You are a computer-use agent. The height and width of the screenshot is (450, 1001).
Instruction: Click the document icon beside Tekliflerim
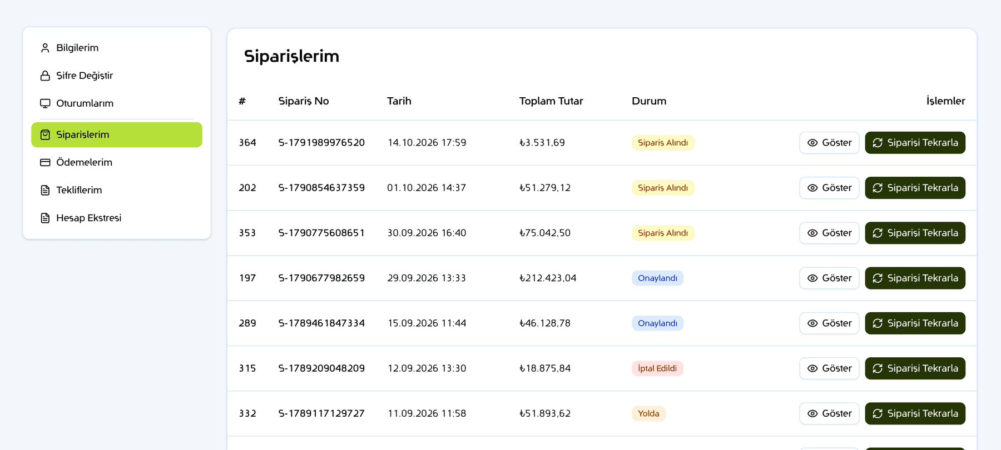click(45, 190)
